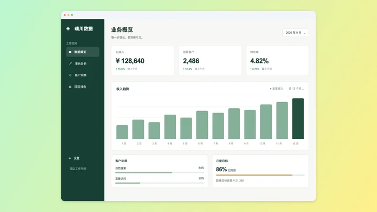Click the 8 月 bar in chart
Screen dimensions: 377x212
(234, 124)
